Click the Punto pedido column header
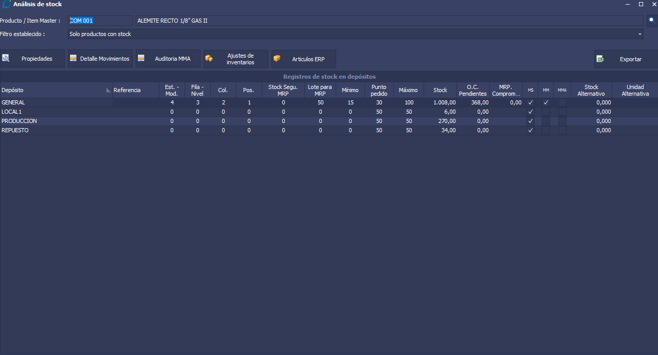 (379, 90)
